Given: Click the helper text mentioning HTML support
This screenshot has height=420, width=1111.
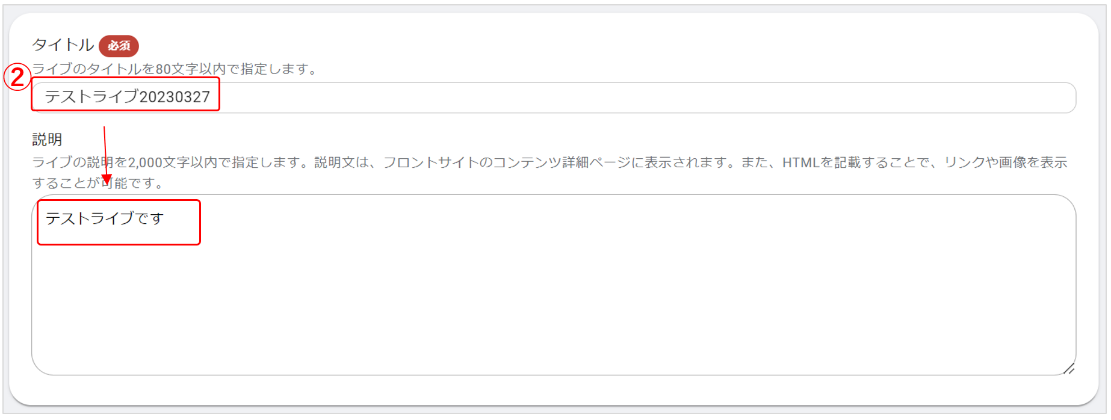Looking at the screenshot, I should pyautogui.click(x=806, y=162).
